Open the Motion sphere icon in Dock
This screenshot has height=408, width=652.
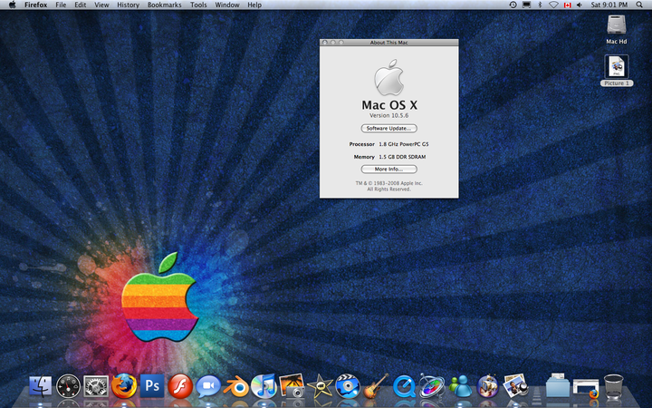click(432, 385)
